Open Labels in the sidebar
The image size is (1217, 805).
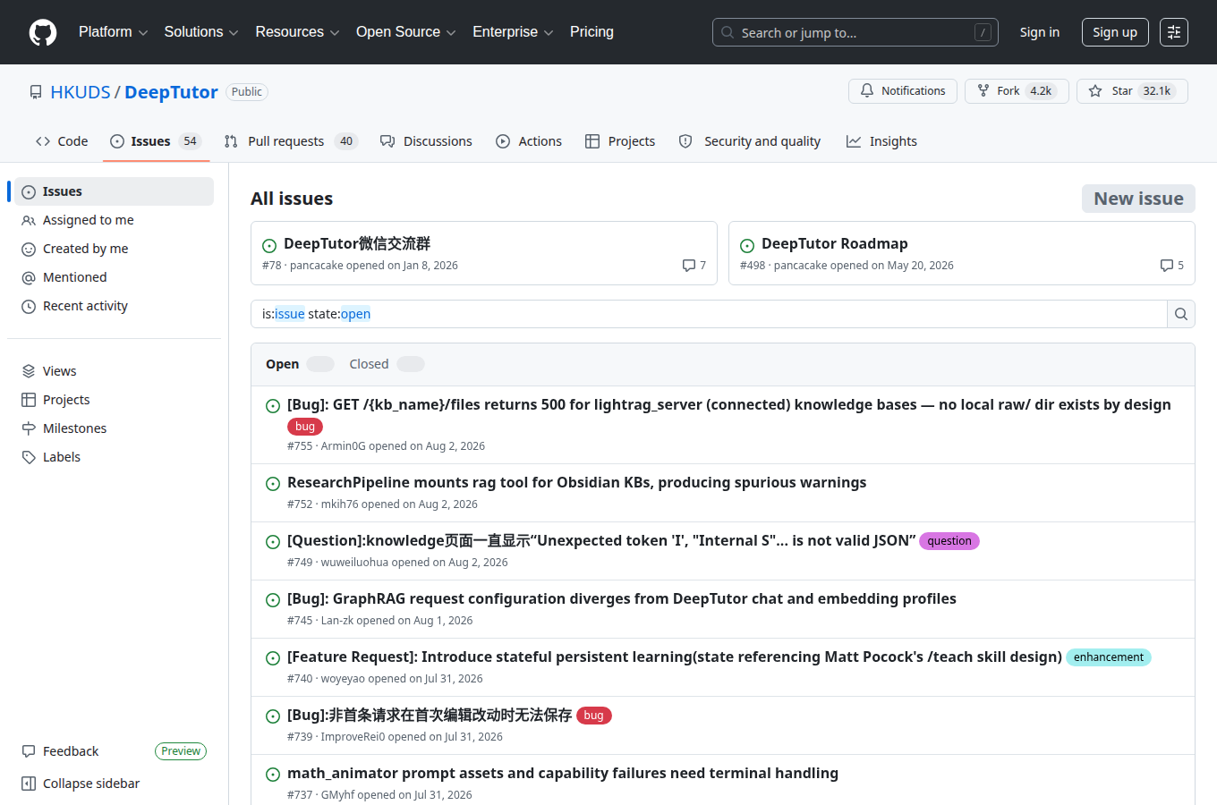[x=114, y=457]
